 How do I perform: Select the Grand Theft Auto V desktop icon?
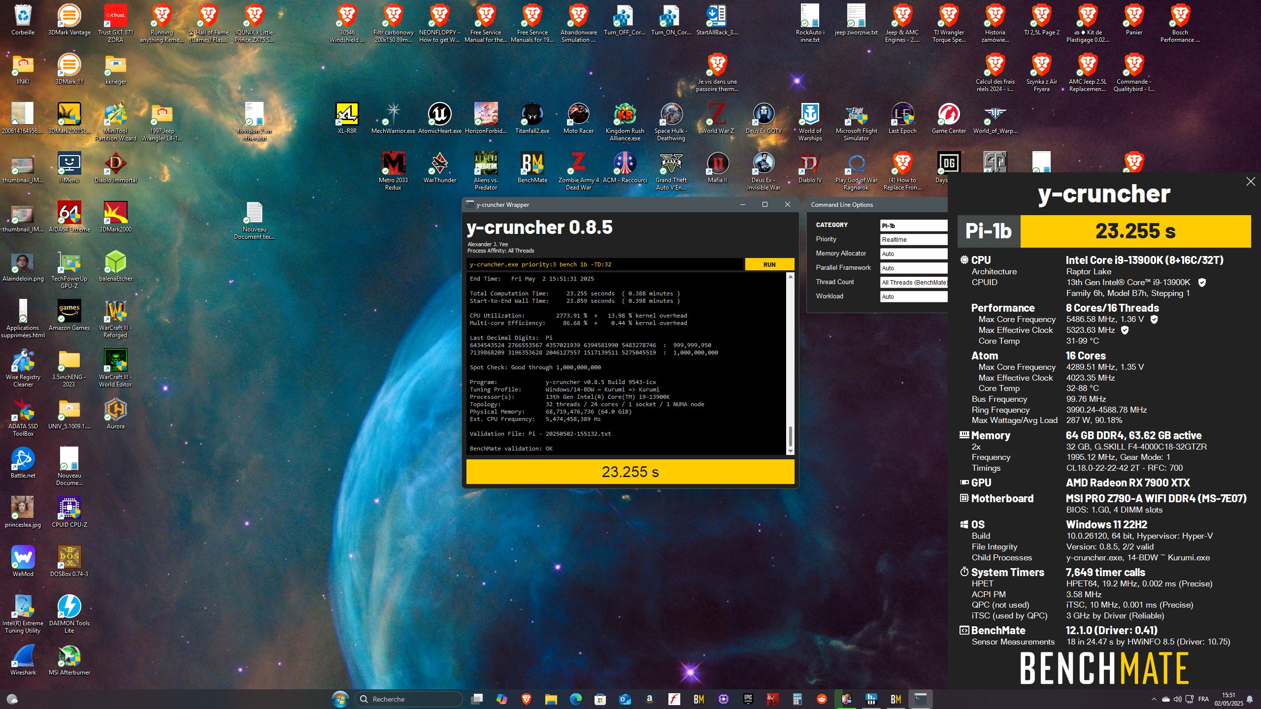671,171
